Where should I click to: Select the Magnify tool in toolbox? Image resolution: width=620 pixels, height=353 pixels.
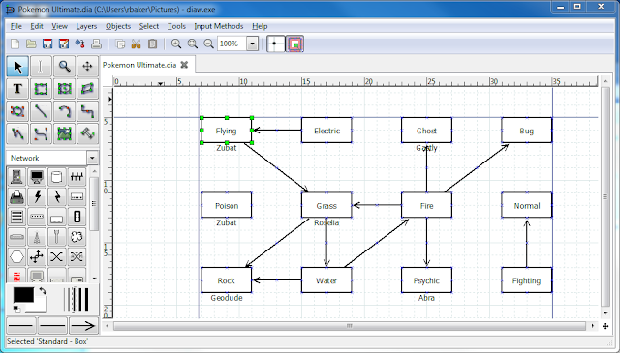click(64, 67)
